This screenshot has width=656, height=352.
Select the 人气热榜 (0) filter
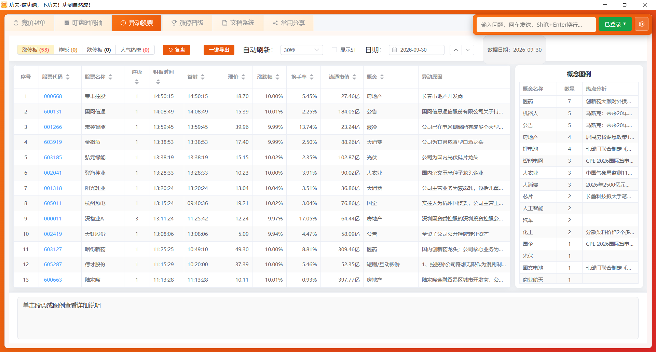pyautogui.click(x=135, y=50)
